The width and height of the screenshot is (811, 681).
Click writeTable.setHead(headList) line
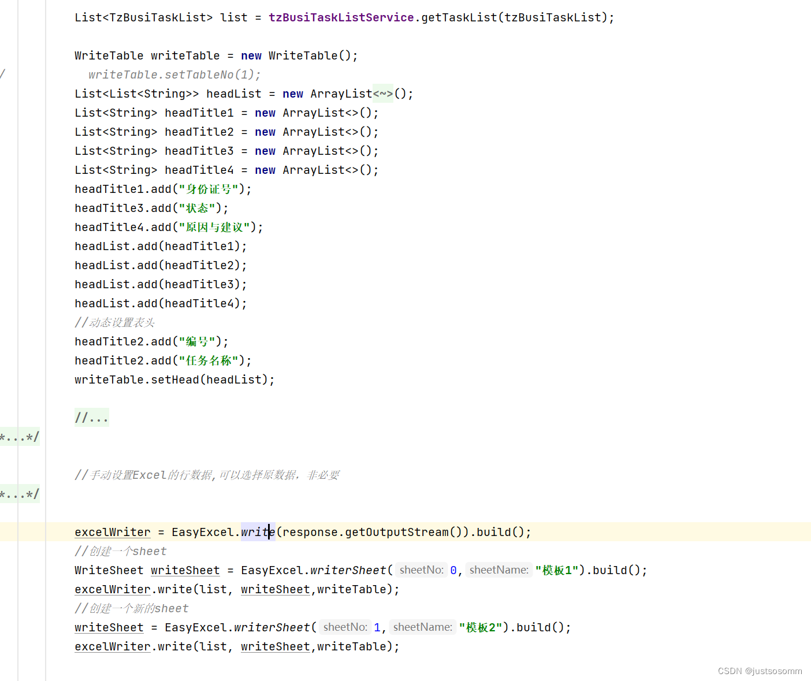tap(174, 379)
